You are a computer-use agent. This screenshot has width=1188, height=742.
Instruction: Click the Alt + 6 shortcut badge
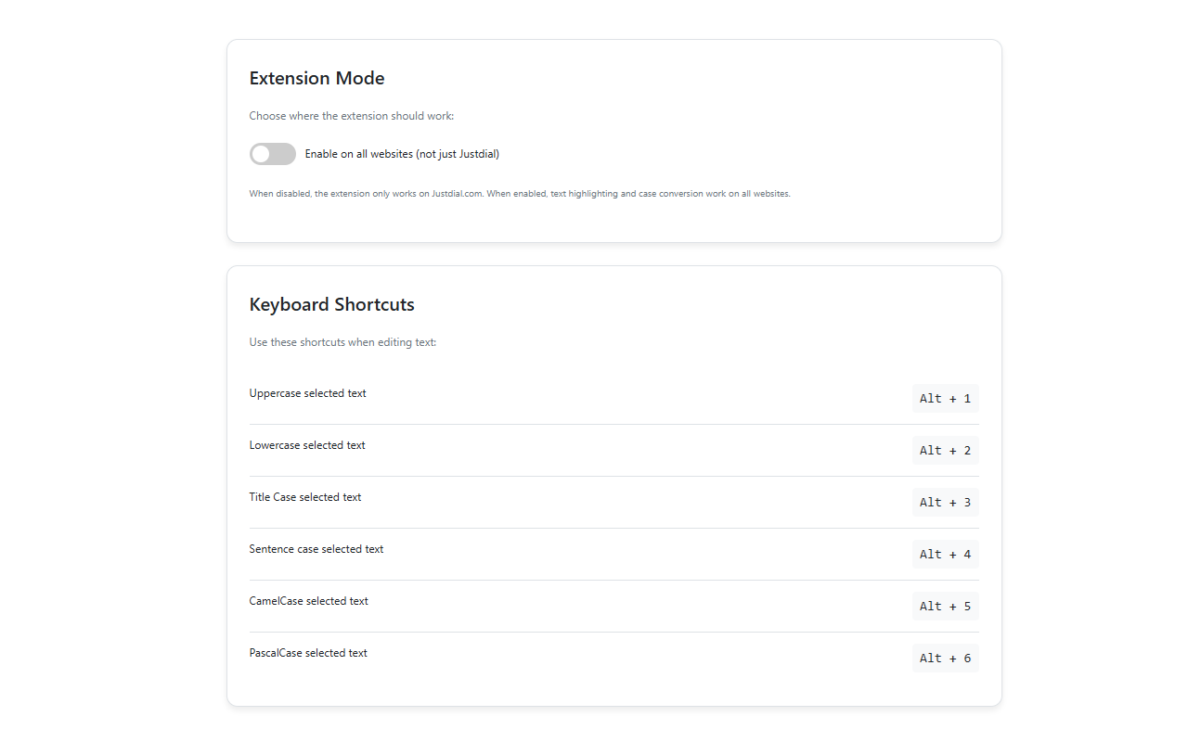click(945, 659)
